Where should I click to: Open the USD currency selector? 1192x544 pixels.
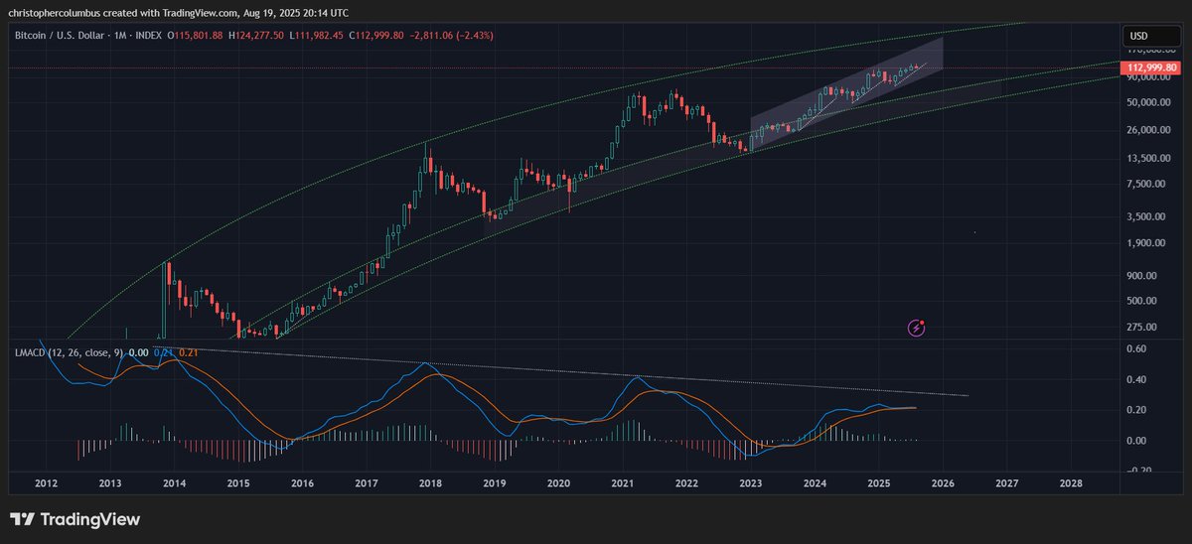pos(1149,37)
